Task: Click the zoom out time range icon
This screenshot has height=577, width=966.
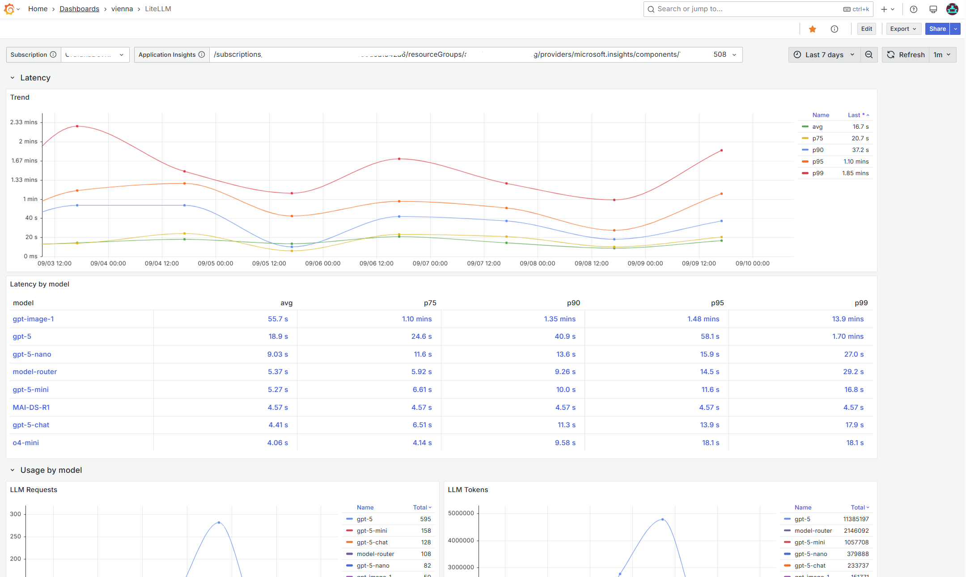Action: (x=869, y=55)
